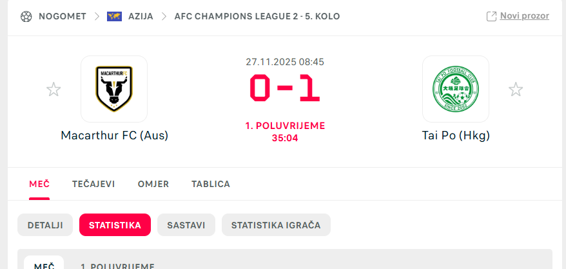566x269 pixels.
Task: Click the football icon in breadcrumb
Action: pos(26,16)
